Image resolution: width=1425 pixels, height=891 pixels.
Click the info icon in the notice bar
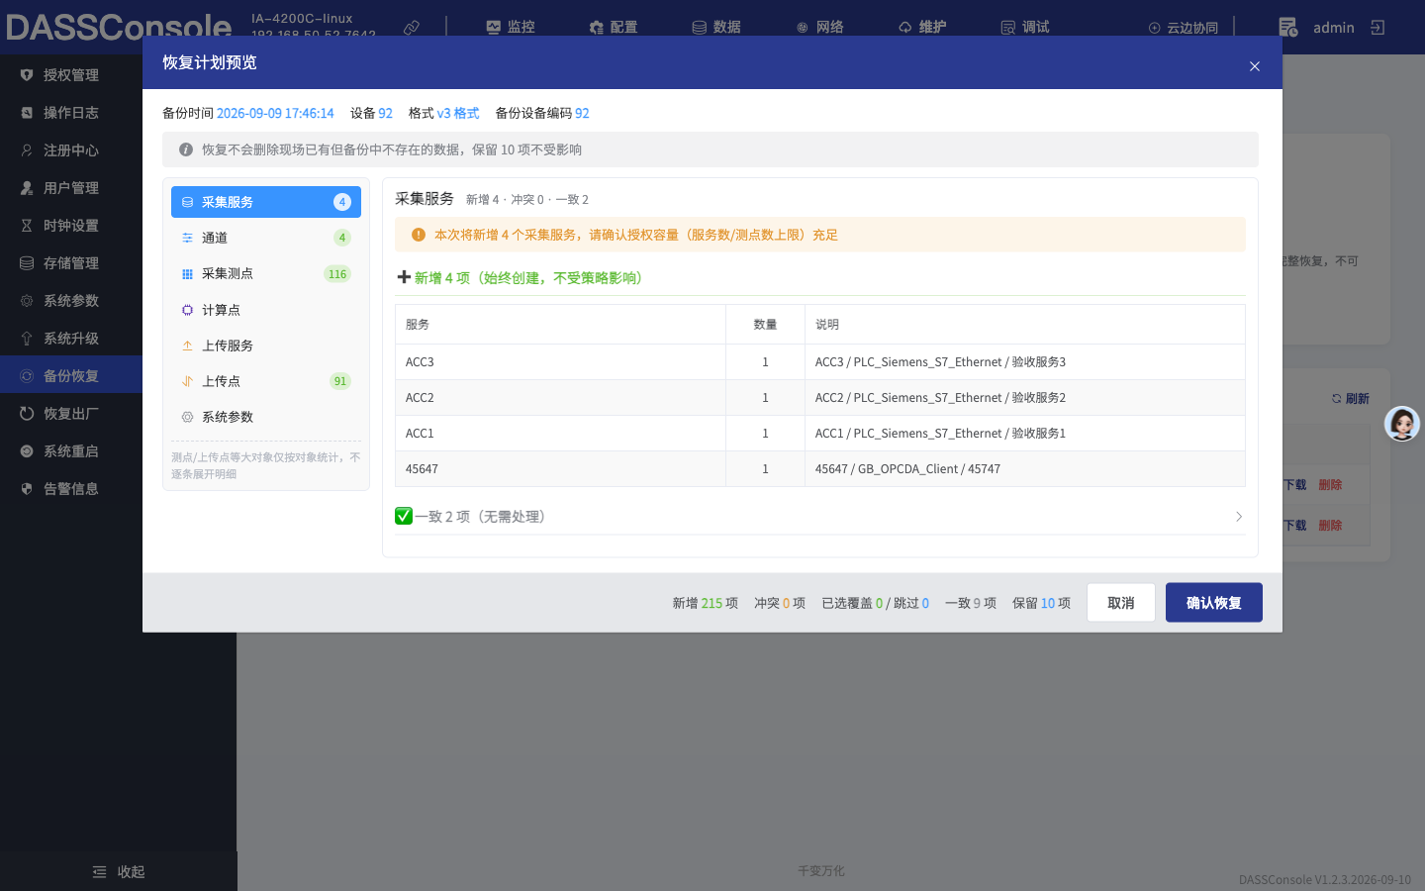click(186, 149)
